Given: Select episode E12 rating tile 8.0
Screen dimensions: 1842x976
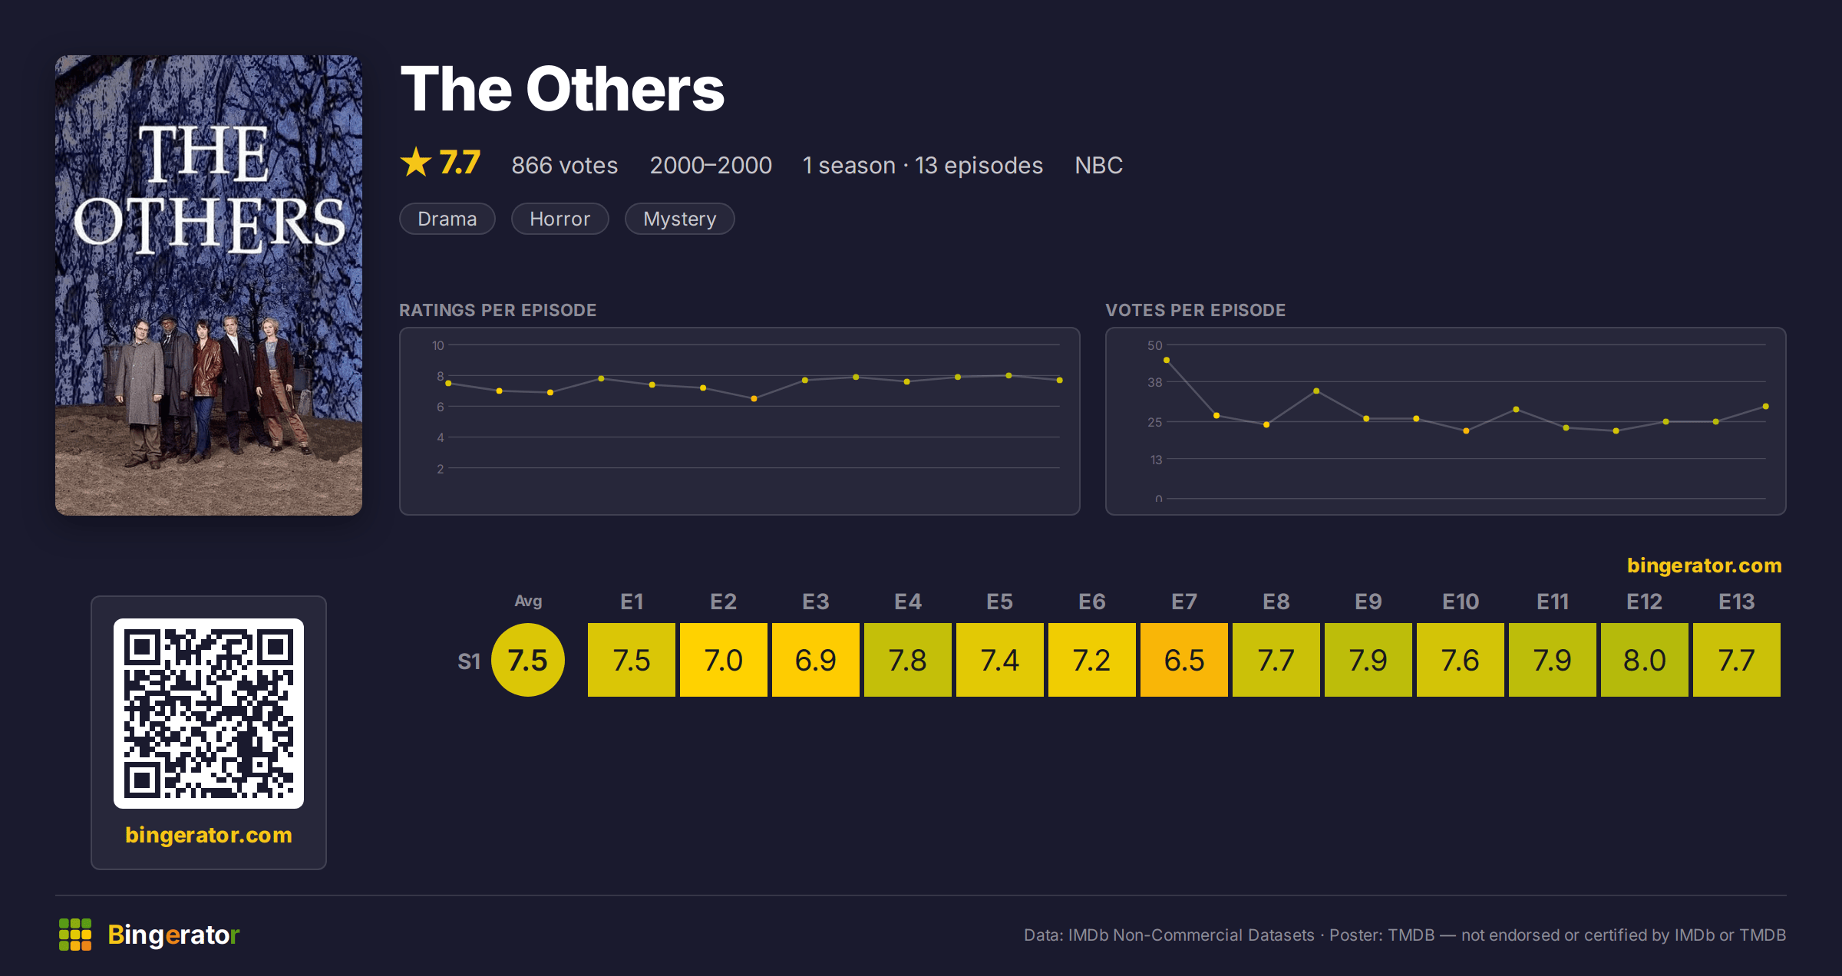Looking at the screenshot, I should click(1645, 660).
